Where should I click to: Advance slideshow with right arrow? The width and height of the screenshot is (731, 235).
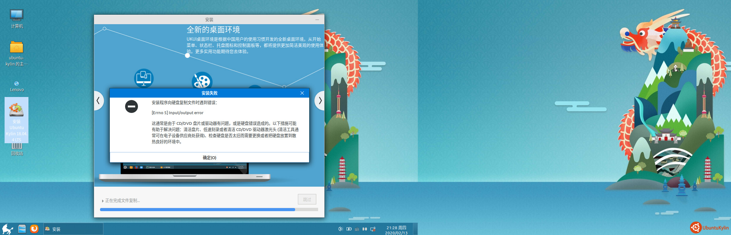tap(320, 100)
